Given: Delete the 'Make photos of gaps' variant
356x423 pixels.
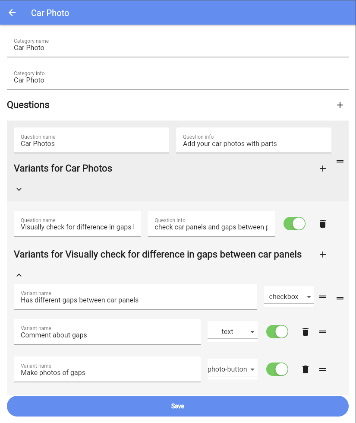Looking at the screenshot, I should [x=305, y=369].
